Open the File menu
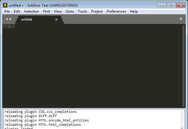 coord(7,11)
